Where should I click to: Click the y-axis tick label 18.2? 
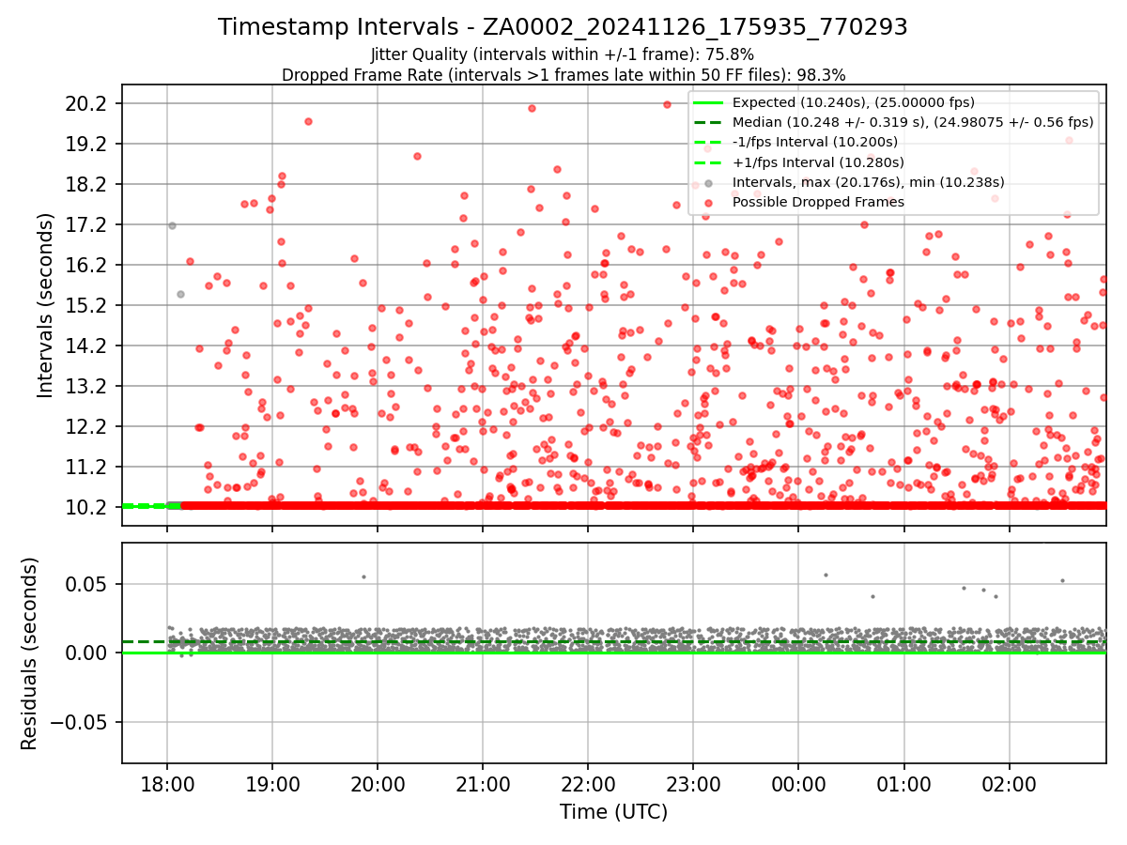(x=86, y=184)
